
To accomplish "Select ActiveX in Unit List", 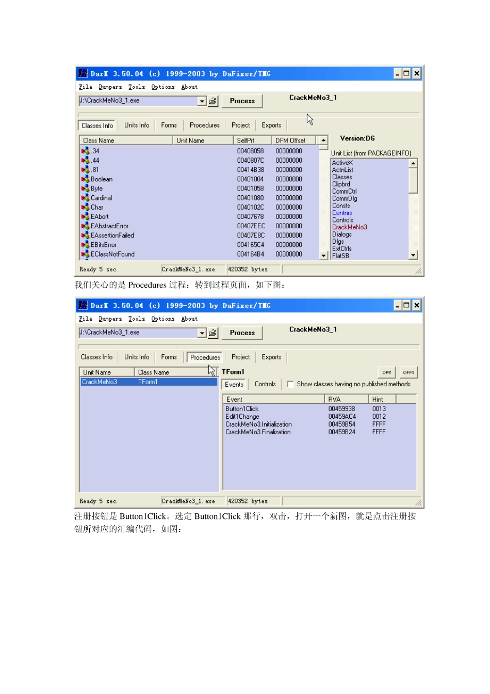I will 342,163.
